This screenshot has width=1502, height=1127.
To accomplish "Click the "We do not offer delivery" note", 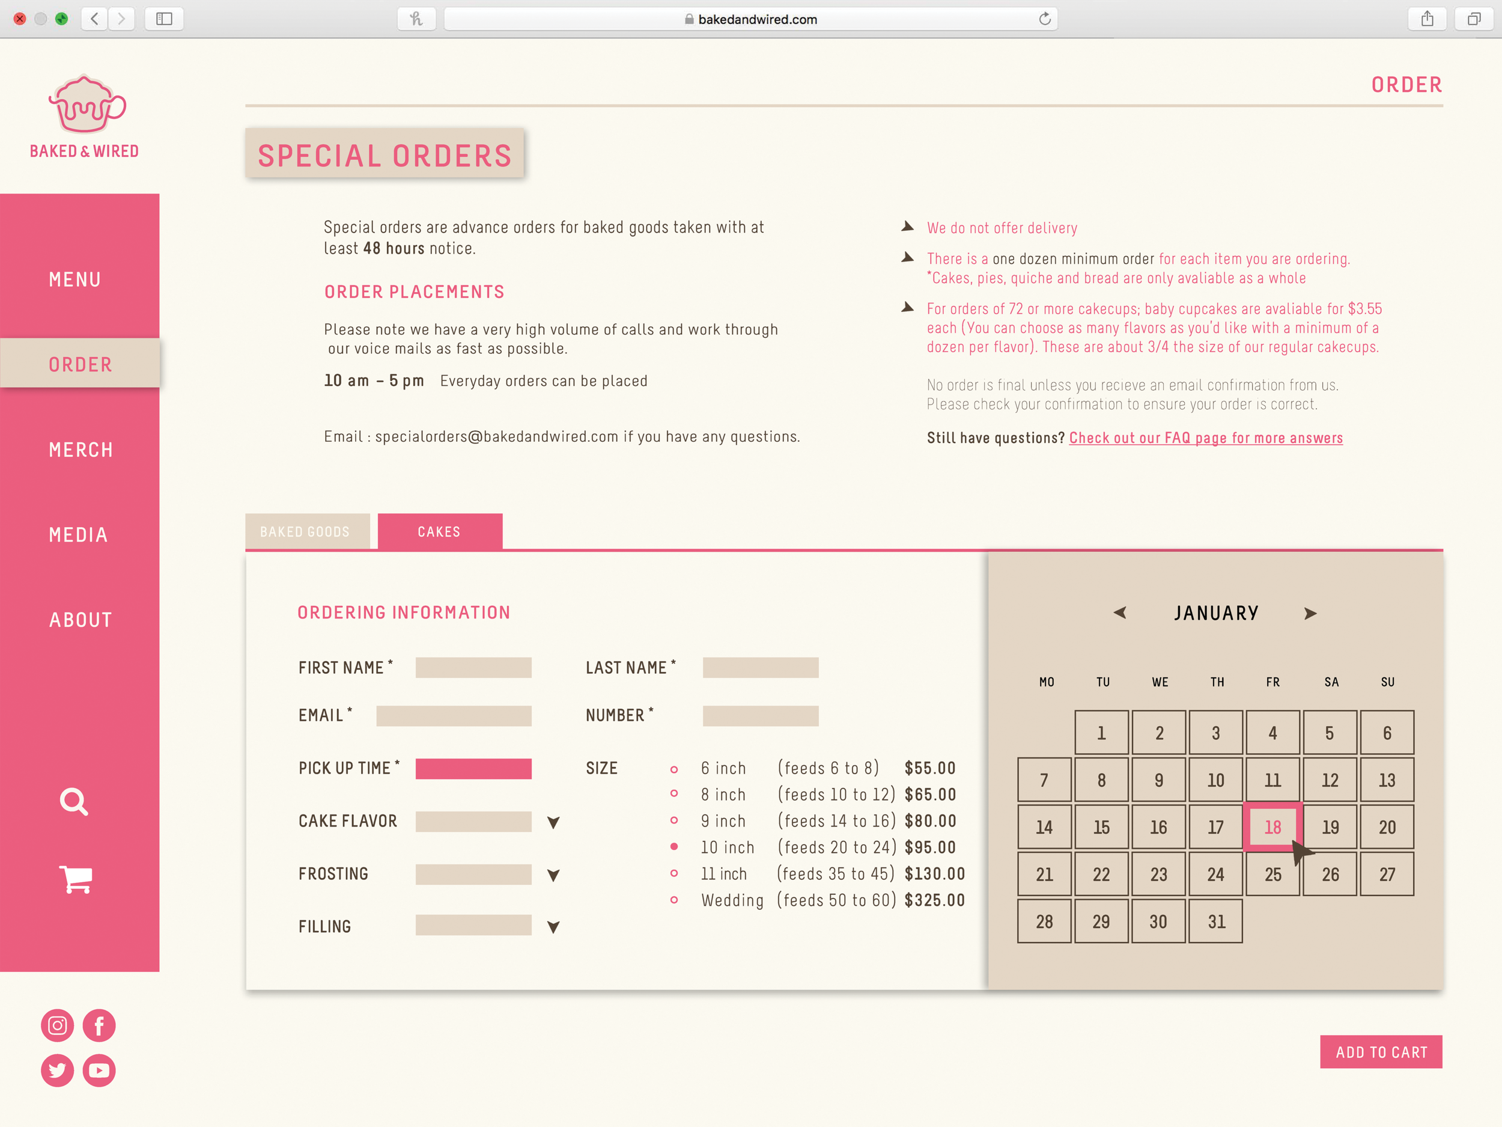I will tap(1002, 228).
